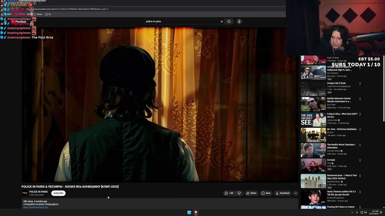
Task: Open a new browser tab
Action: [x=40, y=3]
